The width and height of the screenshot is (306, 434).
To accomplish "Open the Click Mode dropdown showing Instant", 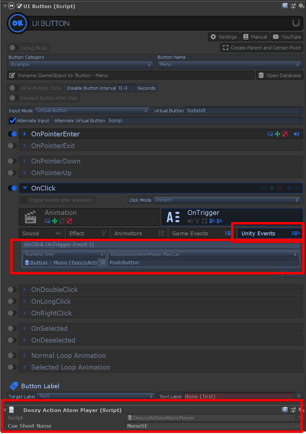I will click(227, 200).
